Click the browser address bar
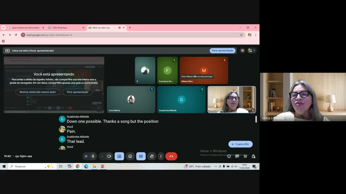Image resolution: width=346 pixels, height=194 pixels. (132, 35)
